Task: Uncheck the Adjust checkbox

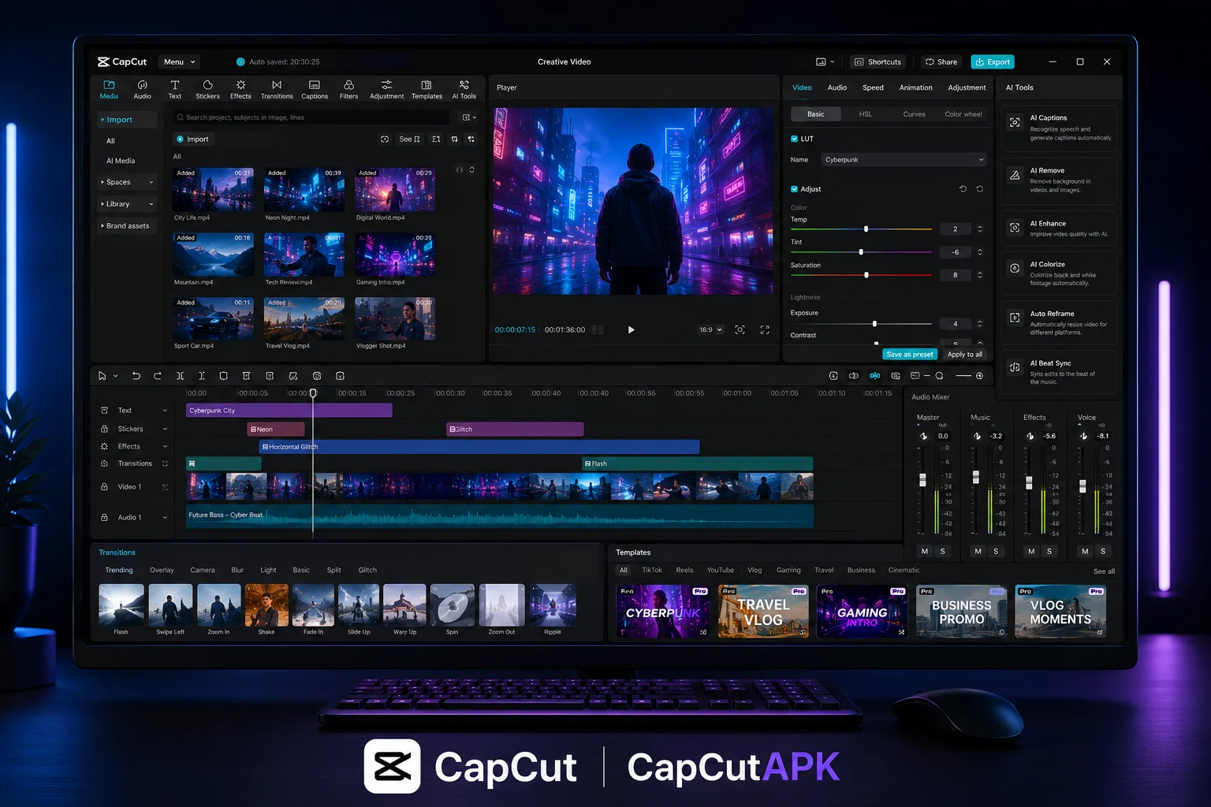Action: click(794, 189)
